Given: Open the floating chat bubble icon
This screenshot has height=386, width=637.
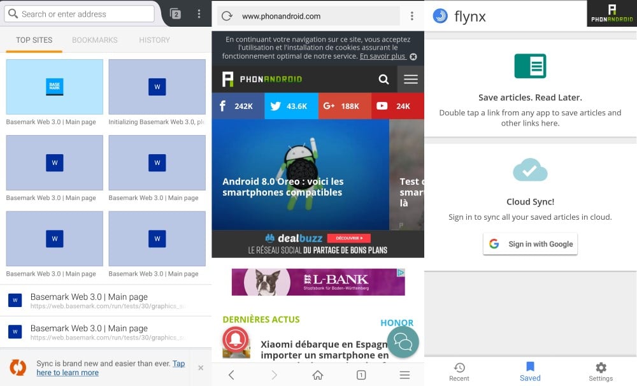Looking at the screenshot, I should point(403,342).
